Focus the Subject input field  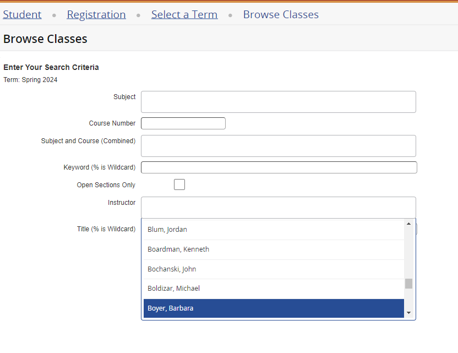coord(279,102)
